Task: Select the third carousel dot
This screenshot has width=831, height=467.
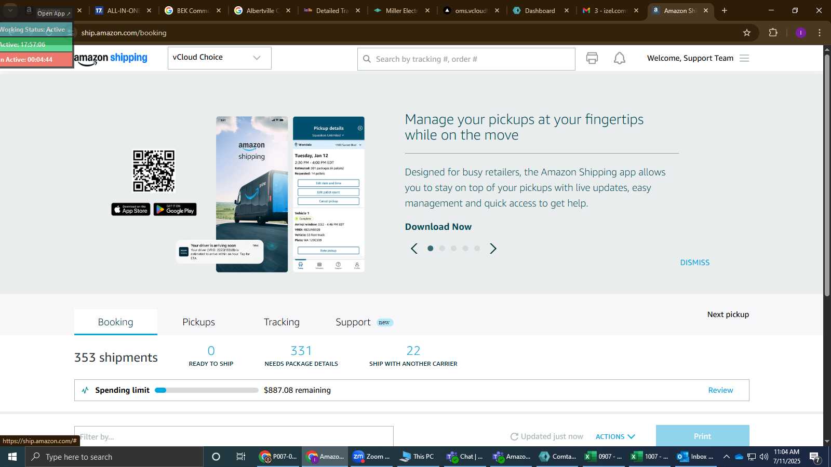Action: (x=454, y=249)
